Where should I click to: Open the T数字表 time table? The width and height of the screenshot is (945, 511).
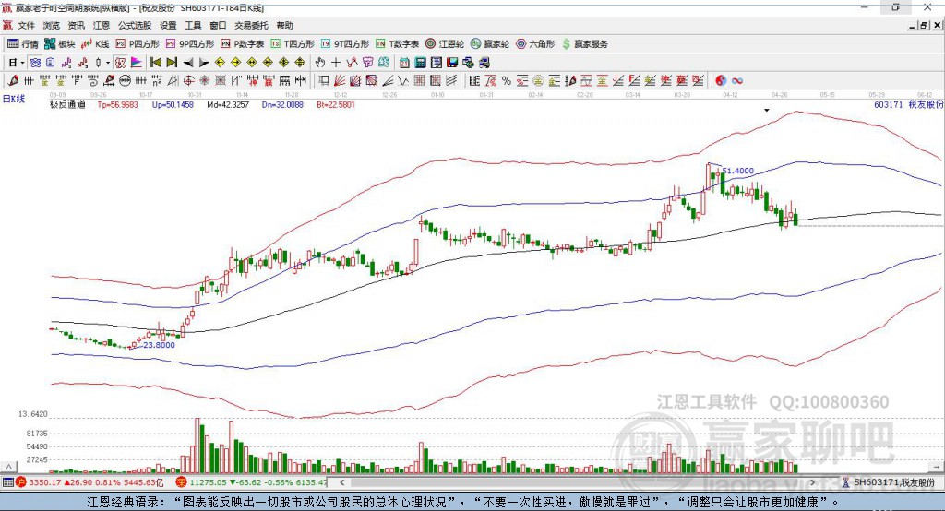[x=397, y=44]
